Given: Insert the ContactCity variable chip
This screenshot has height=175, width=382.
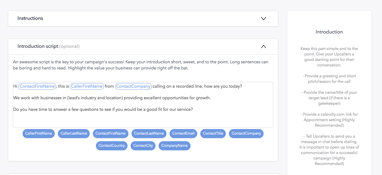Looking at the screenshot, I should point(143,146).
